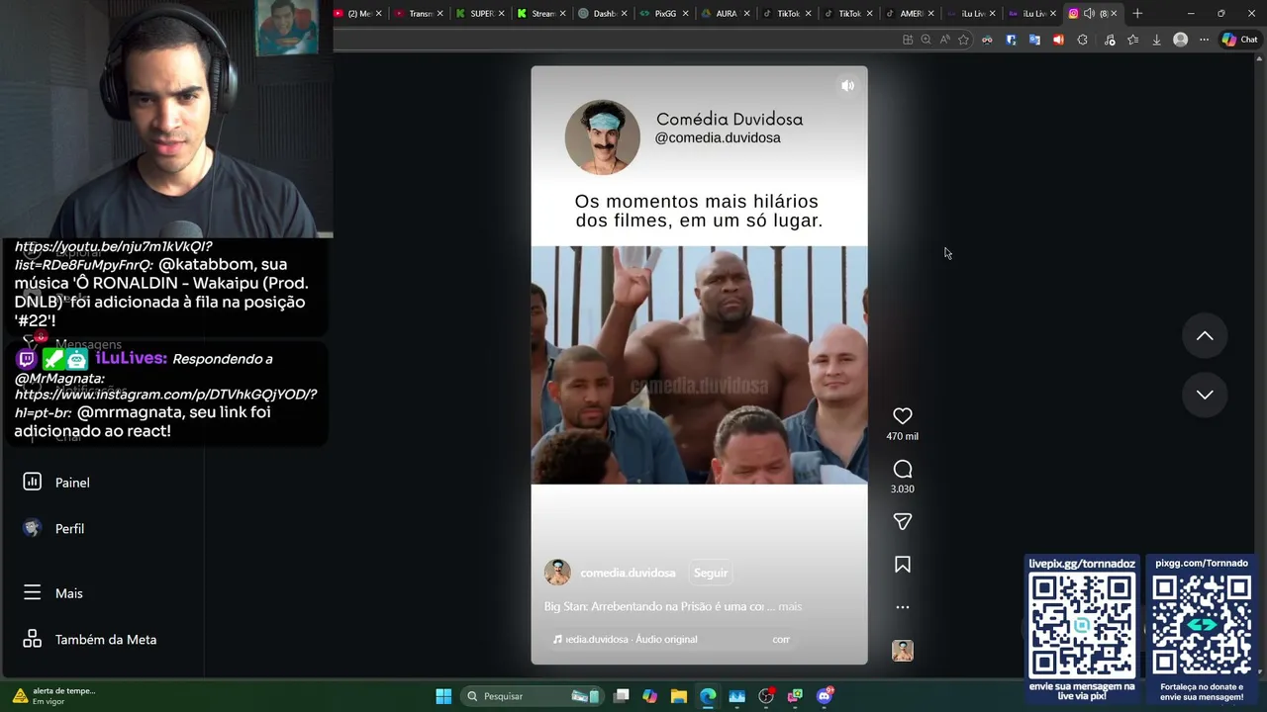Expand the caption with 'mais' link
The height and width of the screenshot is (712, 1267).
point(790,606)
